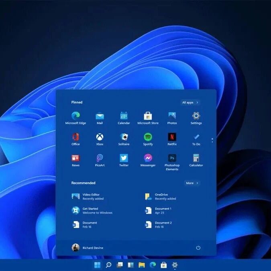Screen dimensions: 271x271
Task: Open the Xbox app
Action: click(100, 139)
